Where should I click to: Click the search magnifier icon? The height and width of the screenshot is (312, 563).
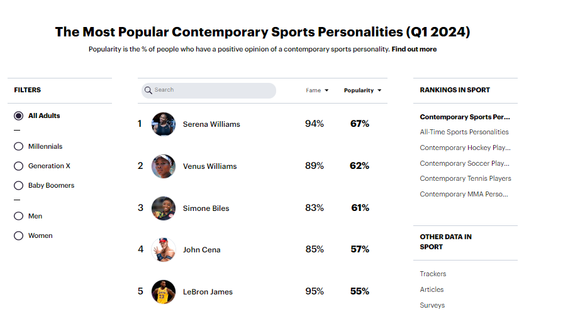(x=148, y=90)
